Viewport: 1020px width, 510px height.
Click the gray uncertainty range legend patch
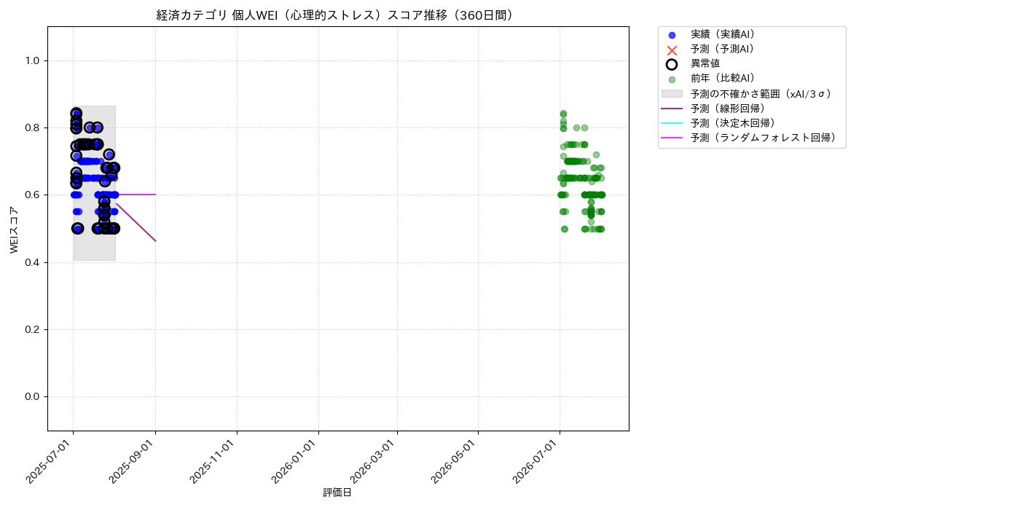[672, 94]
